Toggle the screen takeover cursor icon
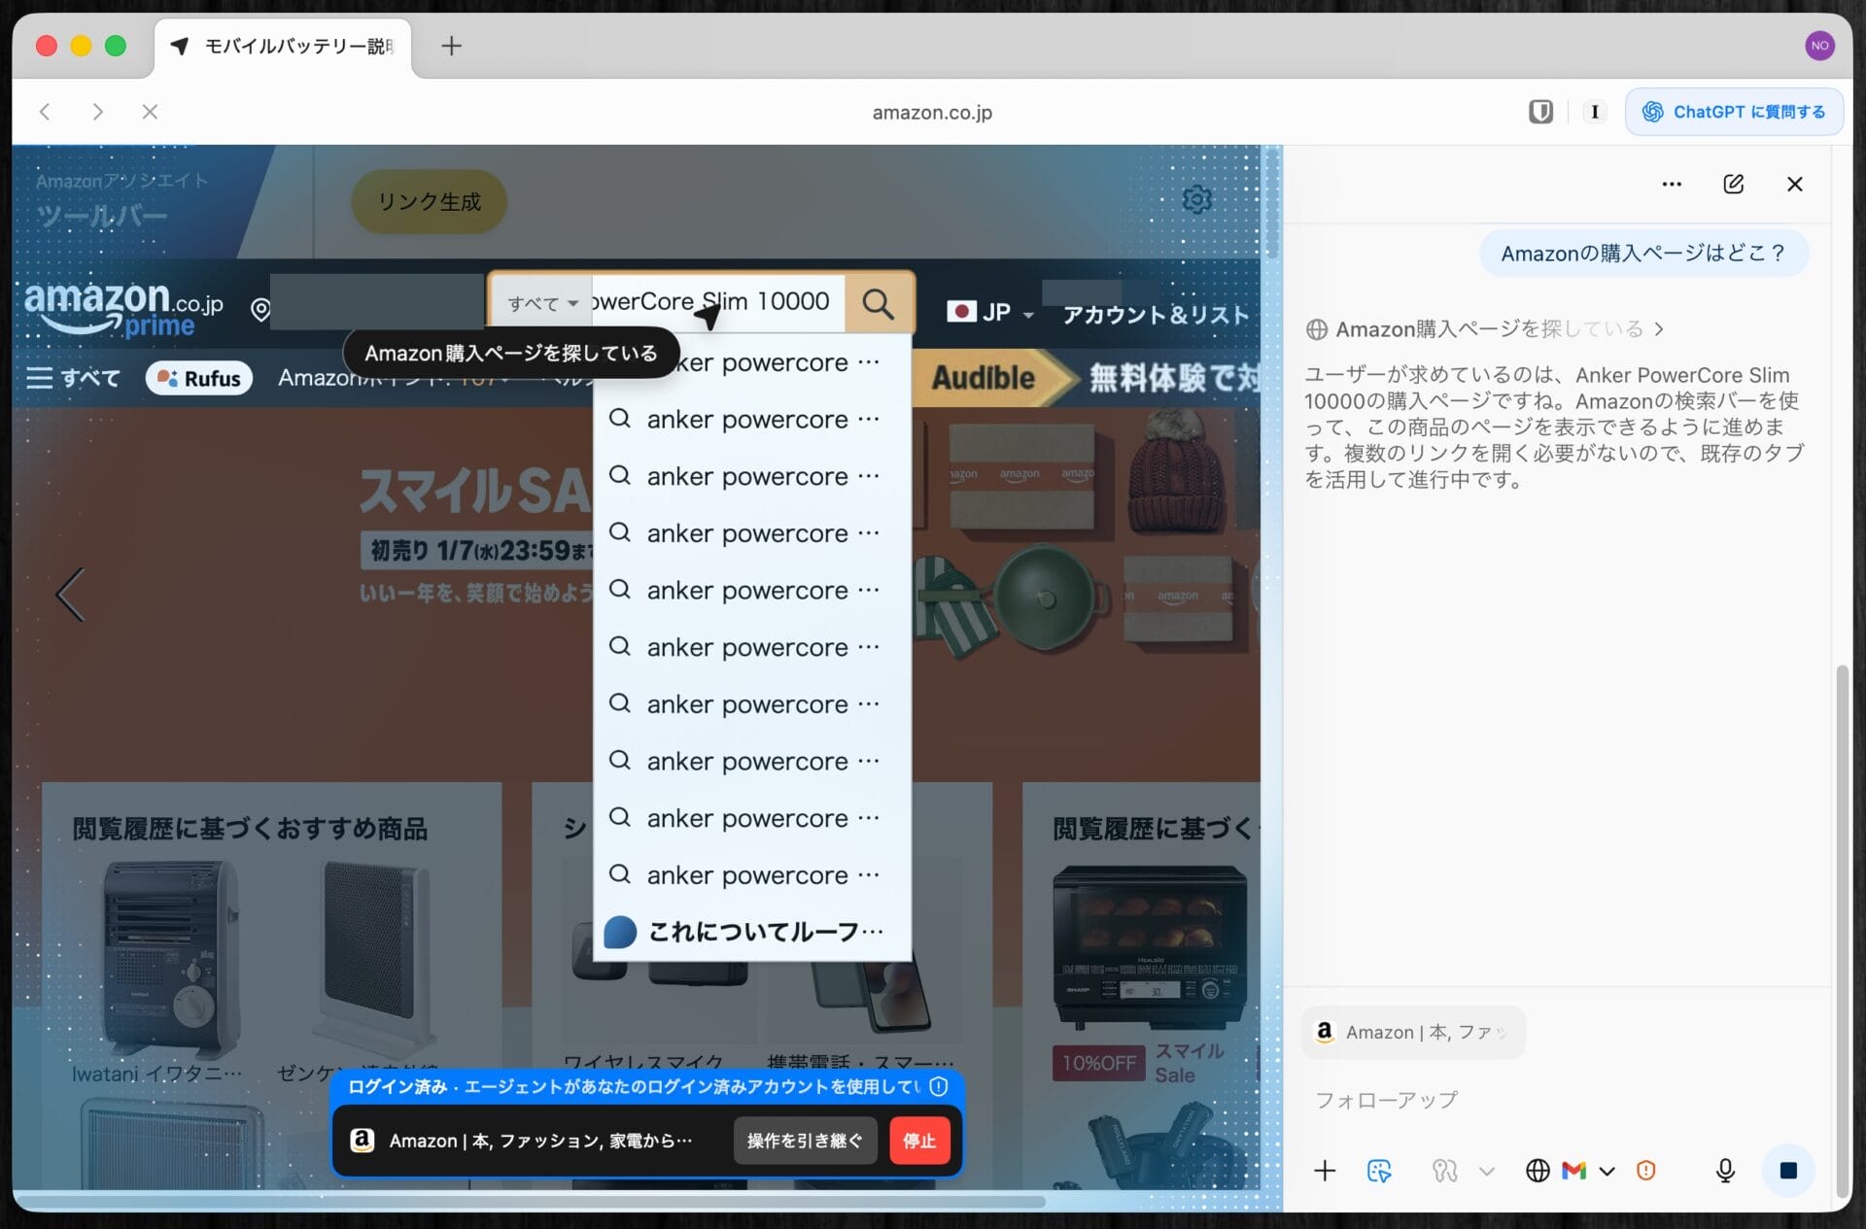 coord(1379,1171)
